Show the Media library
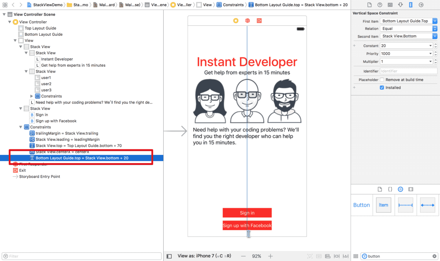 coord(411,189)
